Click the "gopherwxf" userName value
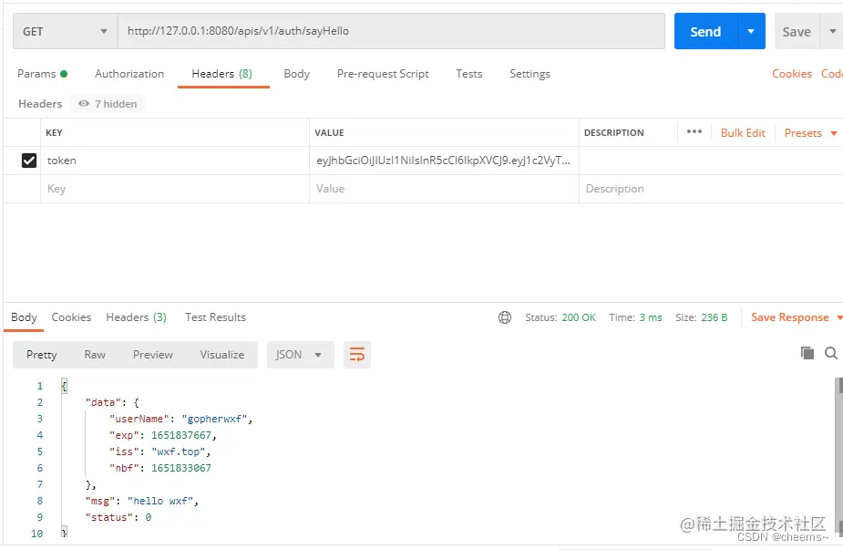Screen dimensions: 843x550 click(x=214, y=419)
